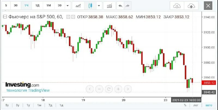Open settings gear for S&P 500 series
The image size is (218, 110).
click(73, 17)
